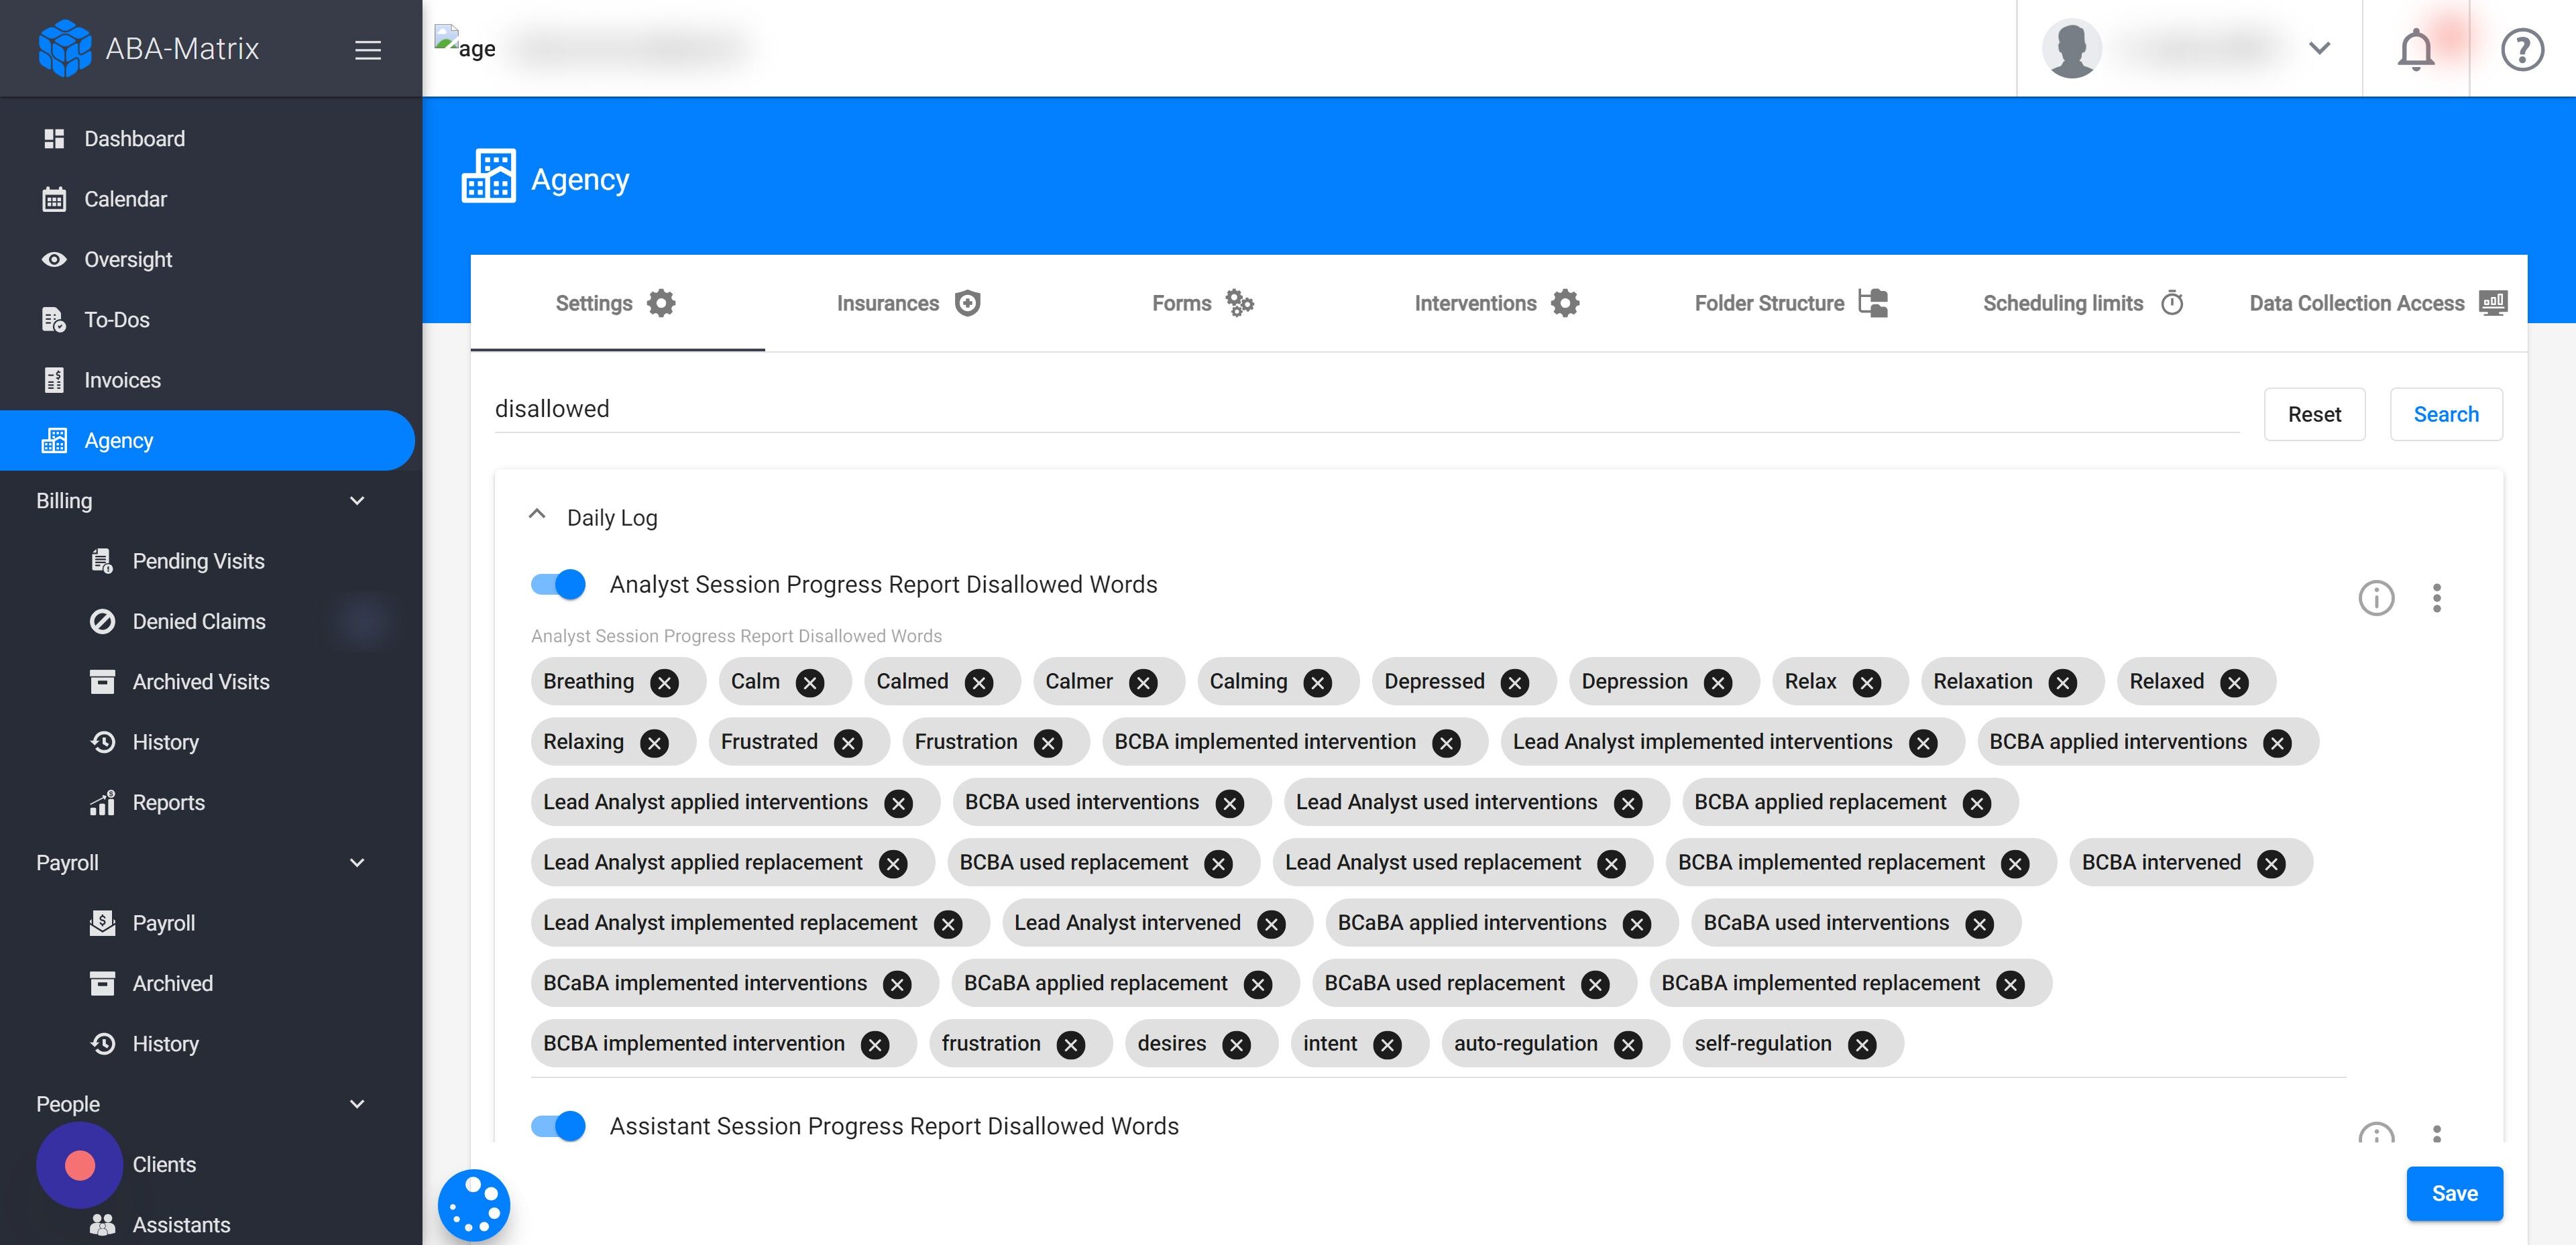Open three-dot menu for Analyst Disallowed Words
Viewport: 2576px width, 1245px height.
click(x=2436, y=598)
